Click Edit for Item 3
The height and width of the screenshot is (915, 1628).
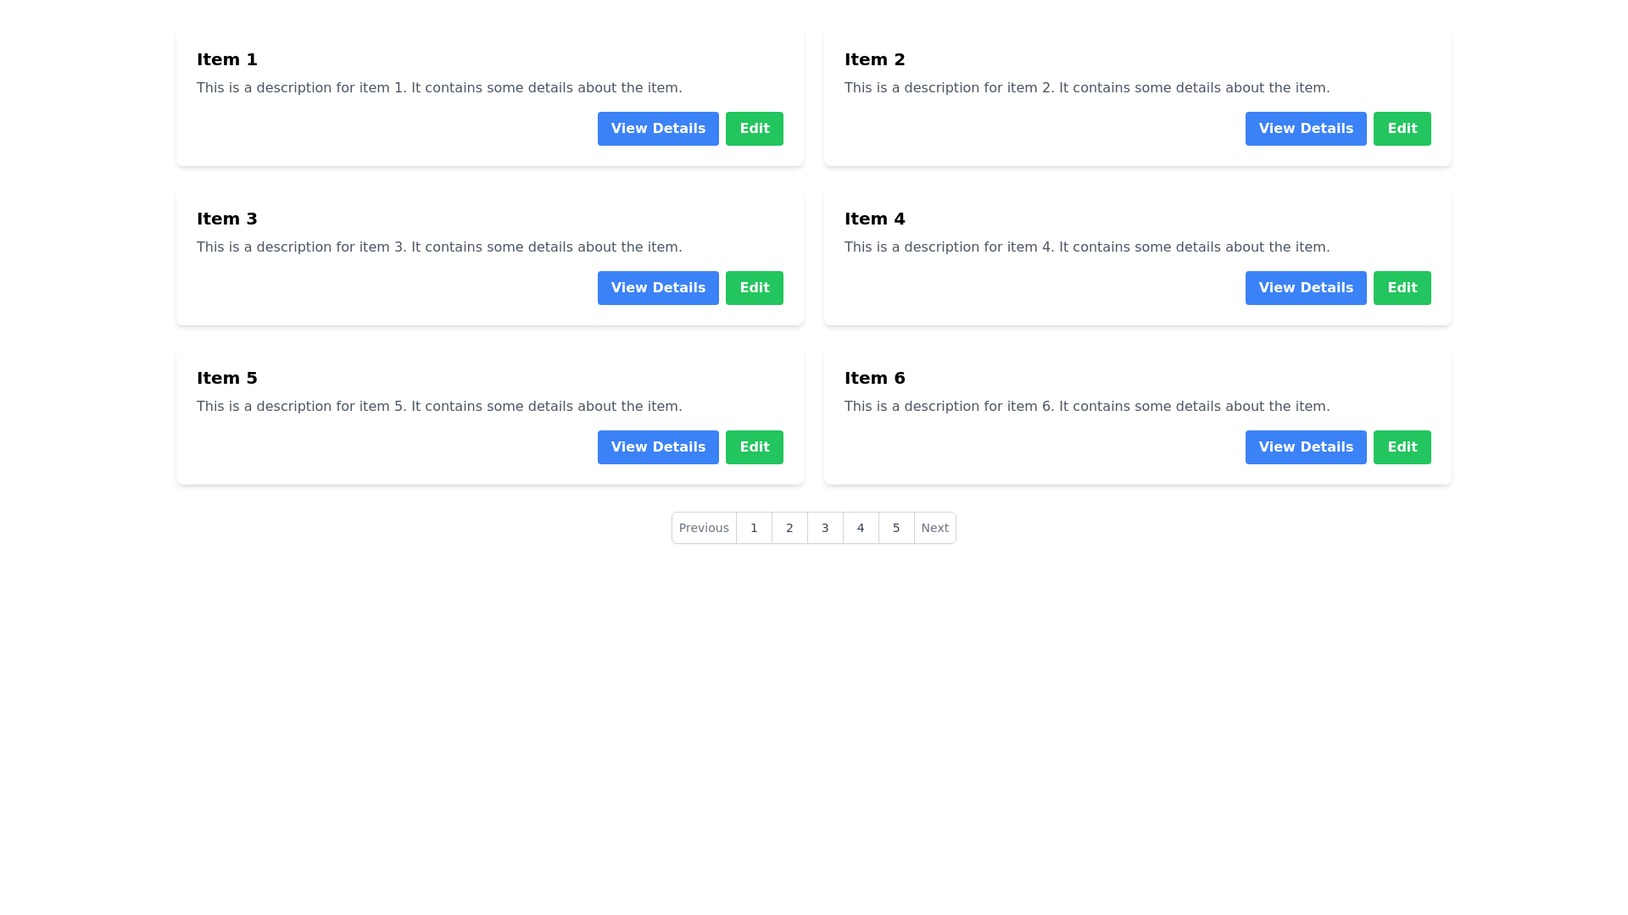tap(754, 287)
